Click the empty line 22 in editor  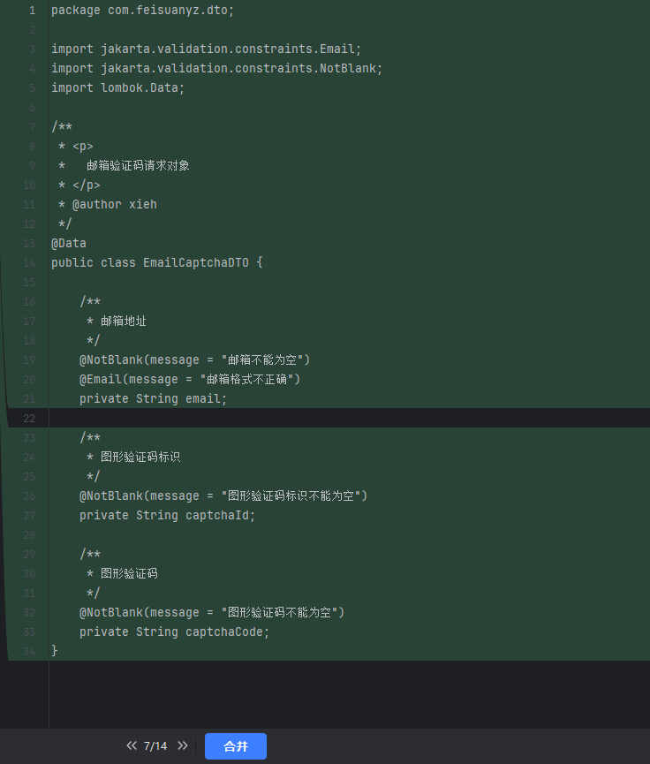click(265, 418)
